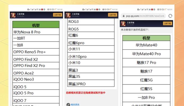
Task: Select the 魅族17 row without Pro
Action: pos(146,71)
